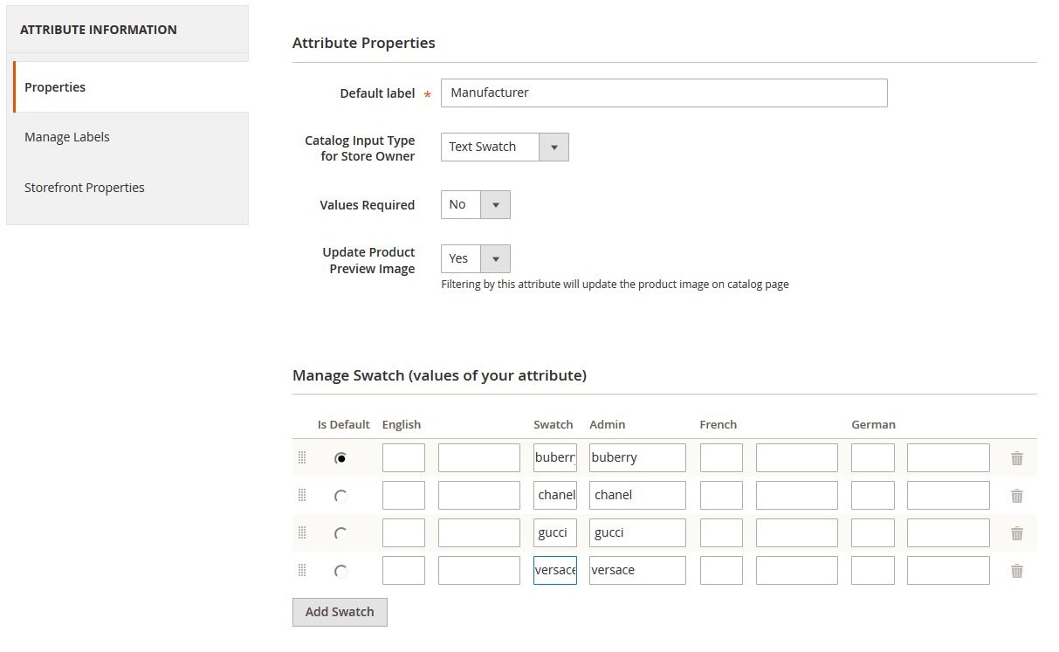
Task: Remove the gucci swatch via trash icon
Action: click(x=1016, y=533)
